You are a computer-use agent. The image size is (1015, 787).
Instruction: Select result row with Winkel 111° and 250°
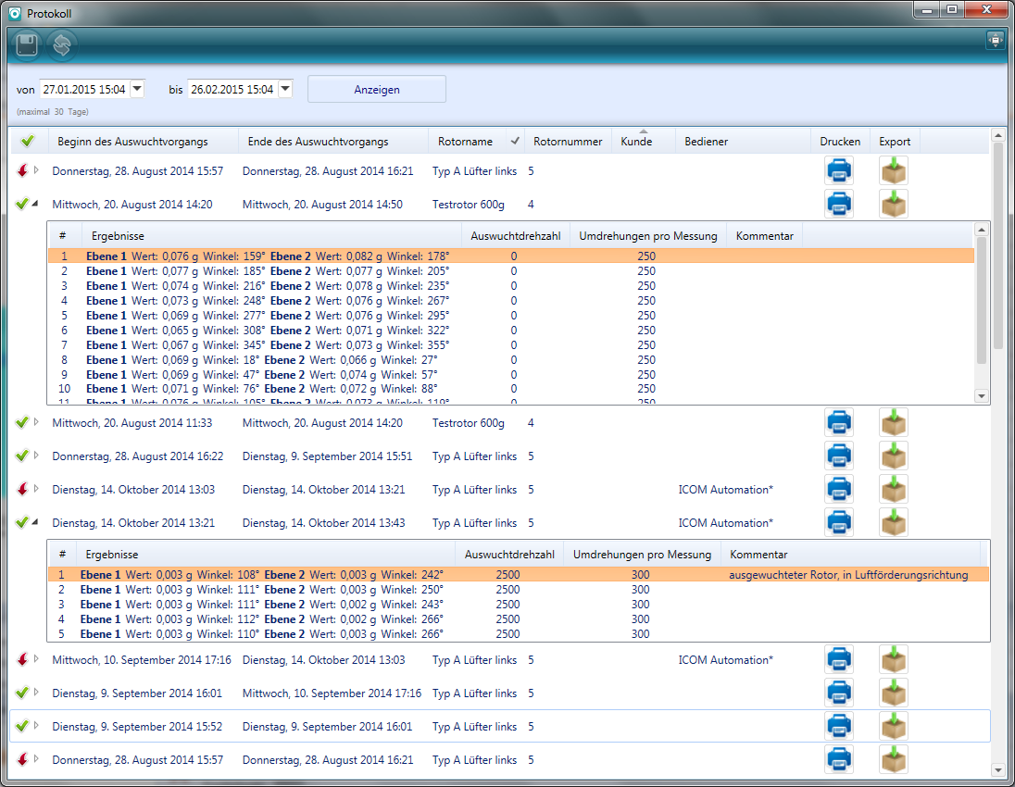[x=519, y=590]
